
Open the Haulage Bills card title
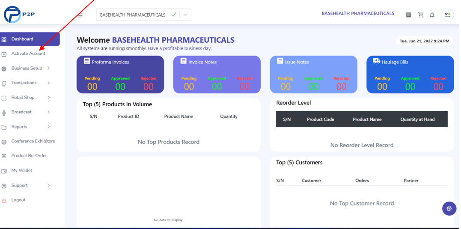tap(395, 62)
